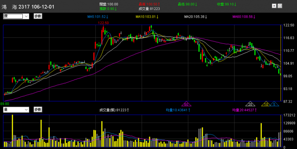Click the 均量20:44527 volume average label
This screenshot has width=297, height=149.
pos(245,110)
